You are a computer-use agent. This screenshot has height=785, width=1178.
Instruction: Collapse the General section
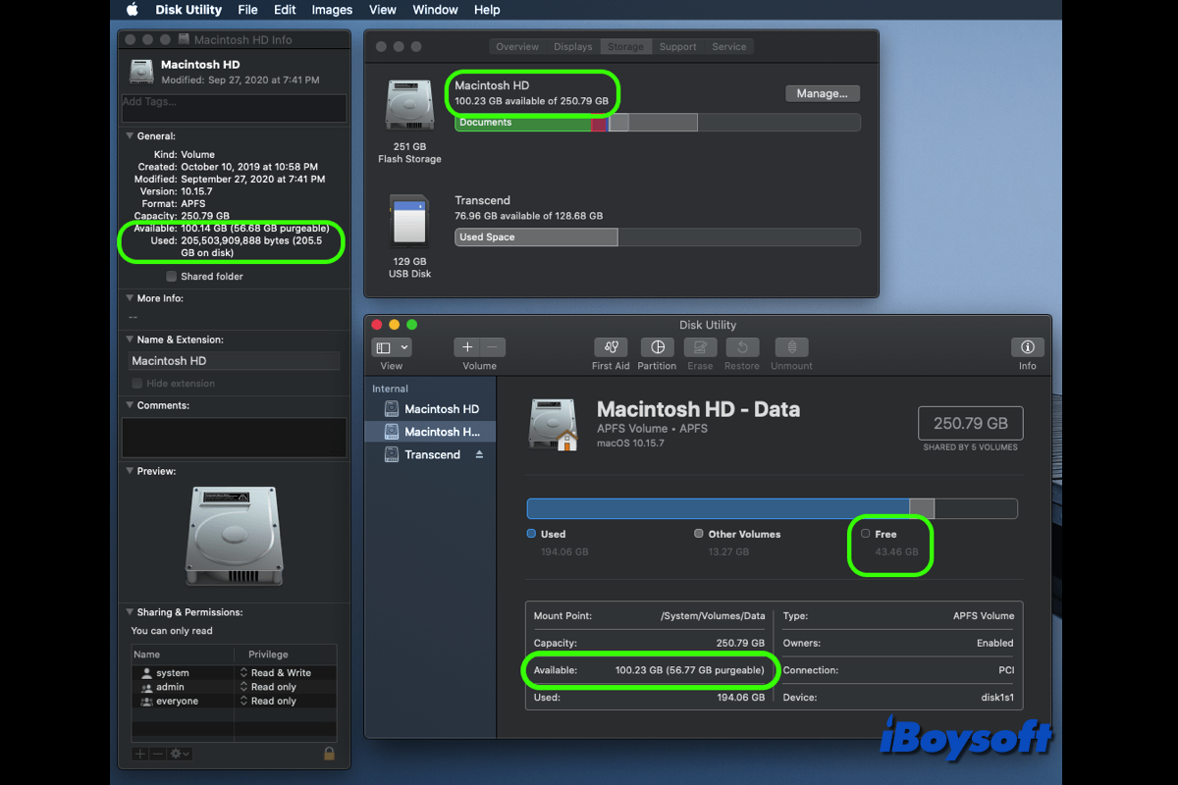point(130,136)
